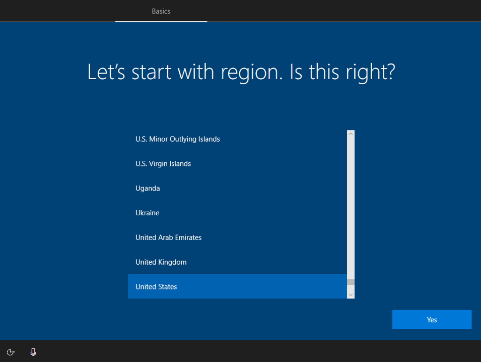Click empty bottom bar right of microphone icon

[252, 352]
